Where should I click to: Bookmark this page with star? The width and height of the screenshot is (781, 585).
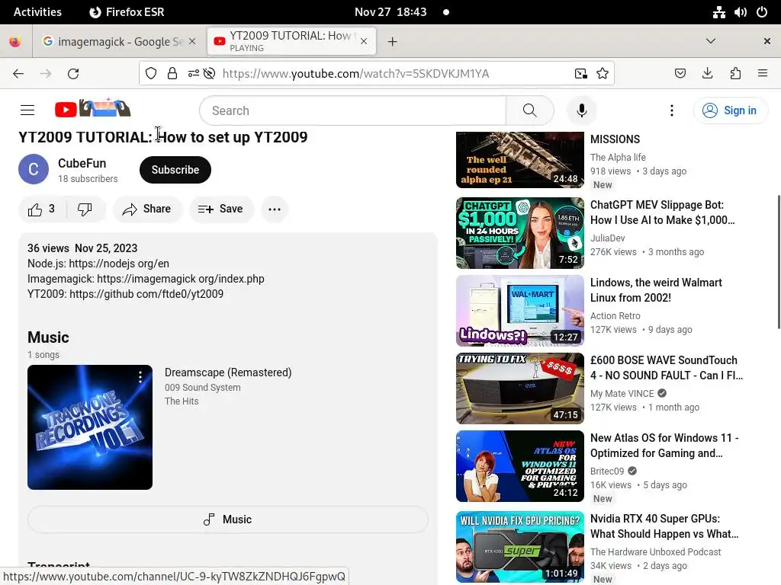tap(603, 74)
